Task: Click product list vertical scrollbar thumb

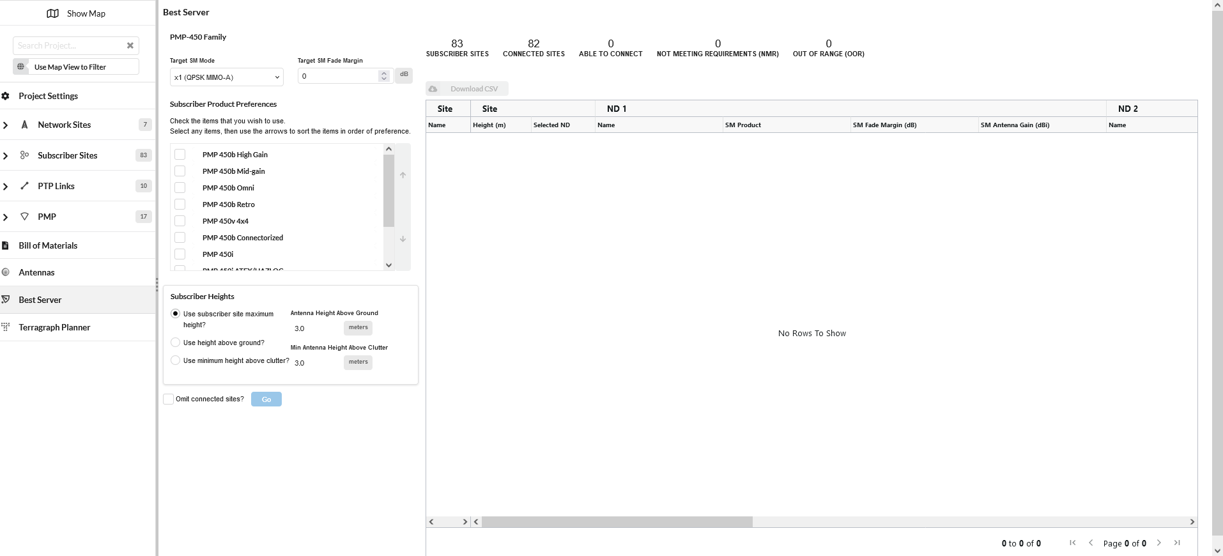Action: point(388,190)
